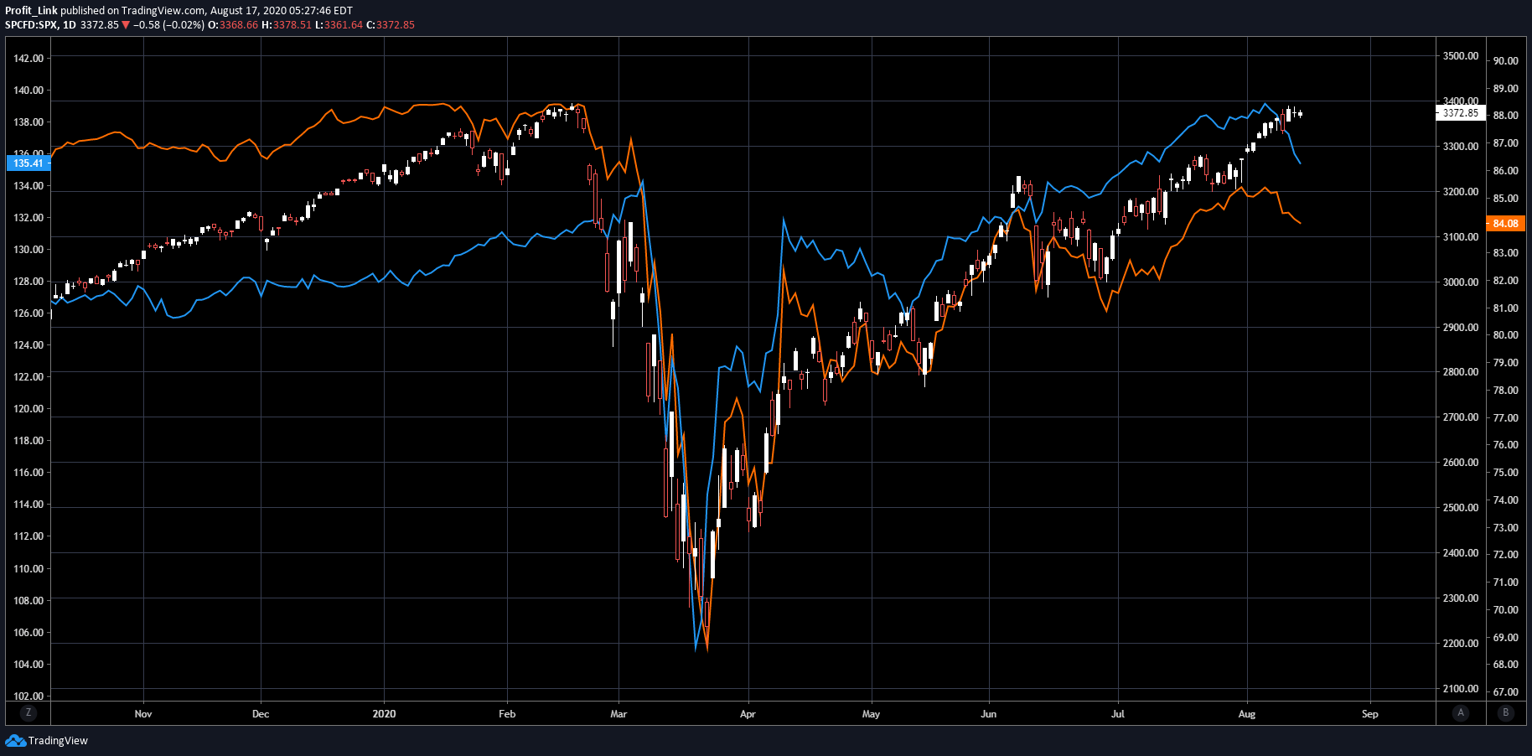Viewport: 1532px width, 756px height.
Task: Click 90.00 on the far-right scale
Action: (1506, 60)
